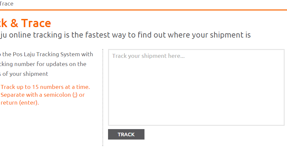Click the orange 'Track & Trace' heading

(26, 23)
